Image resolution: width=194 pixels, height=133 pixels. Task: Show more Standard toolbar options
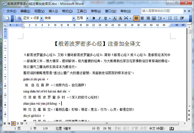pos(12,18)
